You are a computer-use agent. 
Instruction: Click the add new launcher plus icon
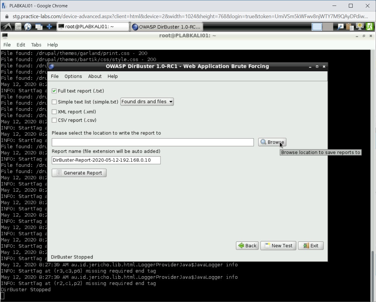[x=49, y=27]
